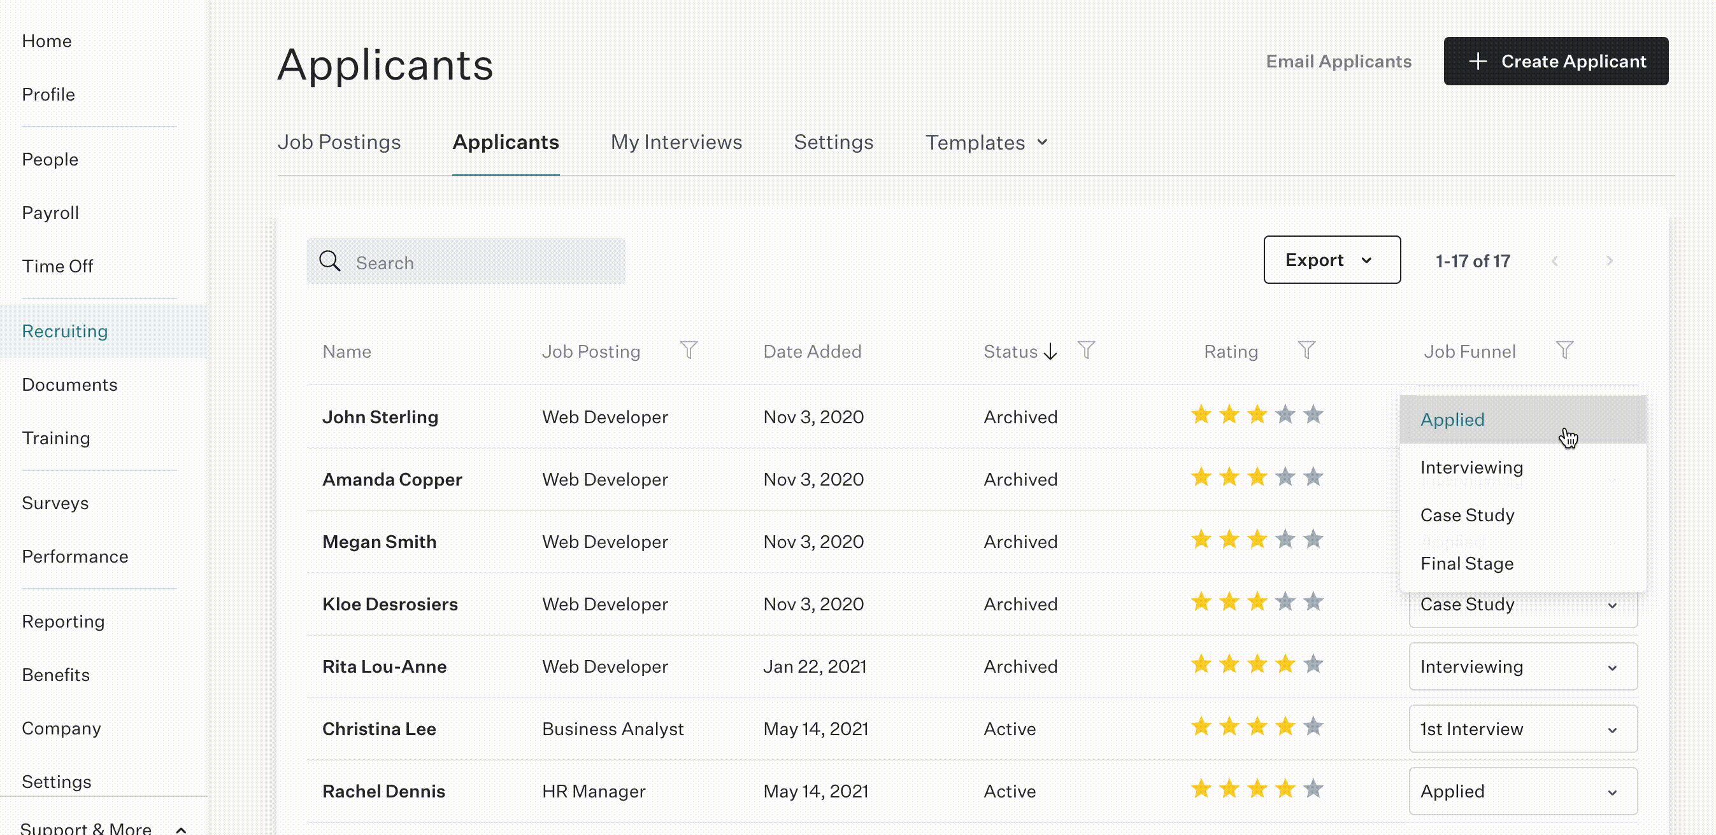
Task: Go to next page arrow
Action: (x=1610, y=261)
